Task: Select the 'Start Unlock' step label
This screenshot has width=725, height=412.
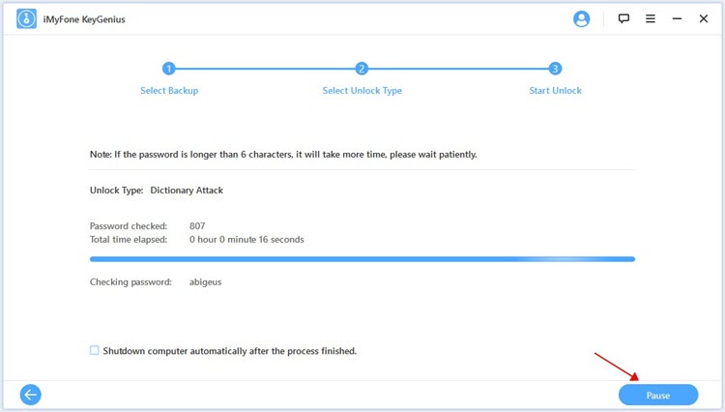Action: point(555,91)
